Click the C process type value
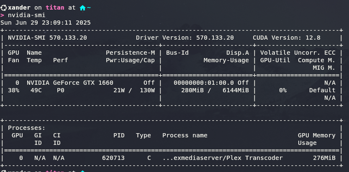 coord(149,158)
